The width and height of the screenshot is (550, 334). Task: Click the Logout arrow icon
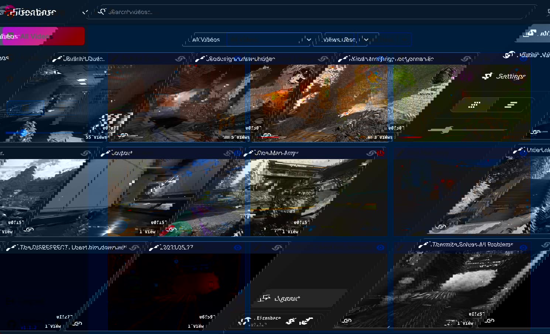265,298
